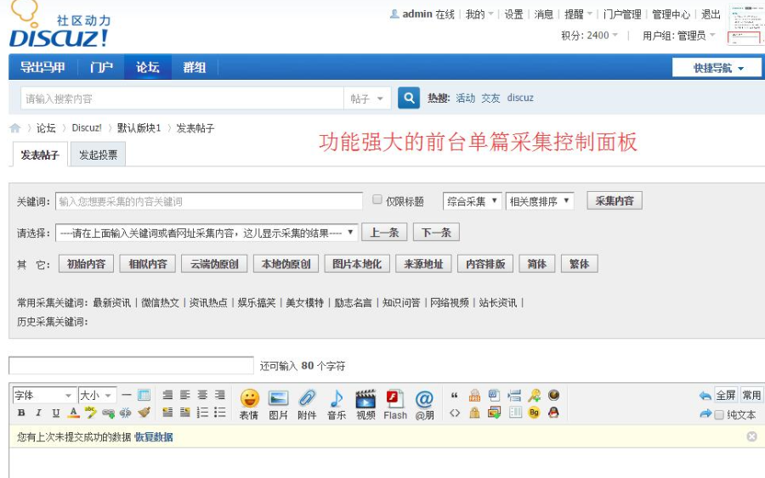The height and width of the screenshot is (478, 765).
Task: Click the blue search magnifier button
Action: pos(409,98)
